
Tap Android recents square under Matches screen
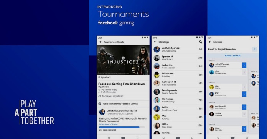point(247,138)
